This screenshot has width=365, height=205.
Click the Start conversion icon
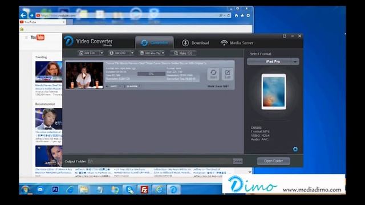(x=213, y=74)
